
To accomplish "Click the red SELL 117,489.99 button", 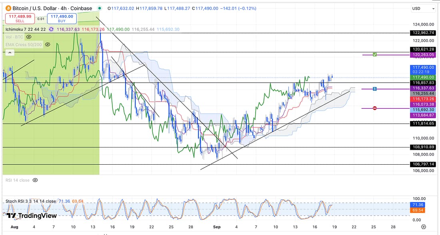I will point(18,18).
